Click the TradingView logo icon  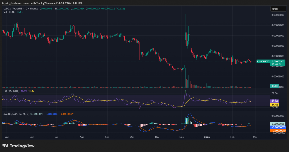coord(5,146)
